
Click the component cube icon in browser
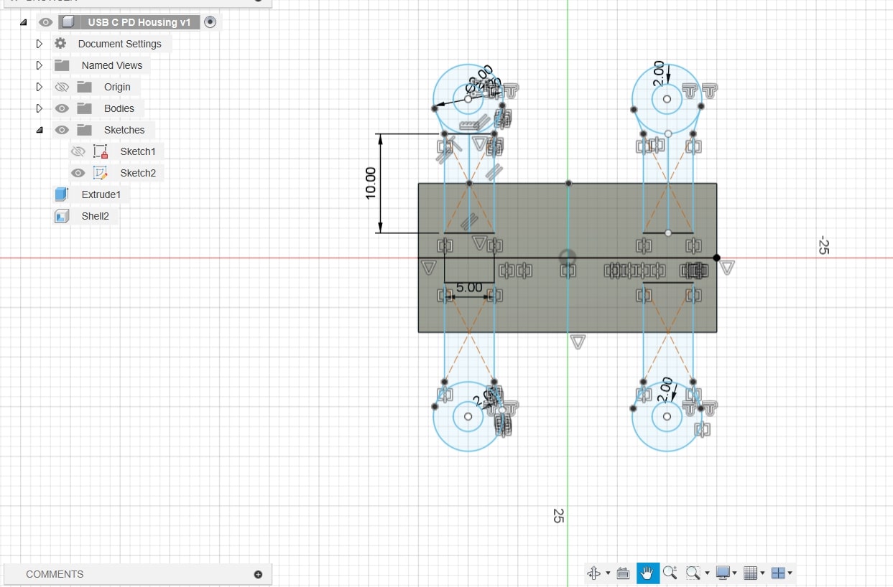pos(68,22)
